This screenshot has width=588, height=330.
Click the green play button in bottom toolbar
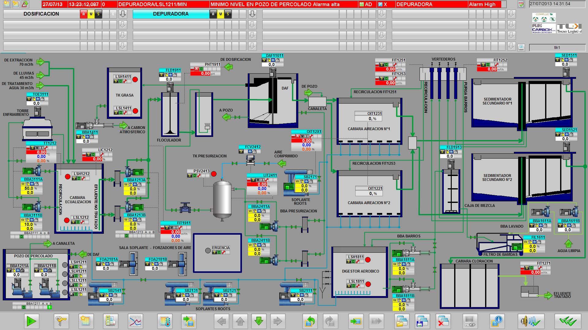[32, 321]
